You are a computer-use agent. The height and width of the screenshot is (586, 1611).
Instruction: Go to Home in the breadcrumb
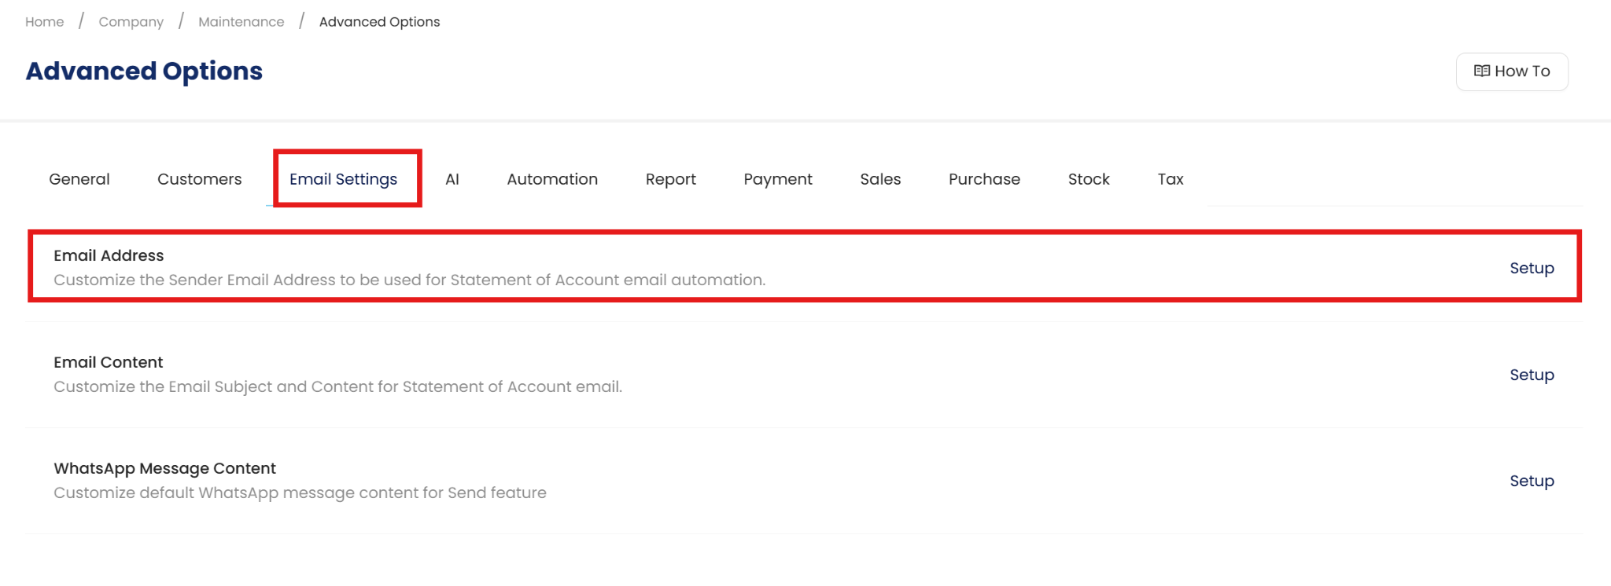tap(45, 22)
